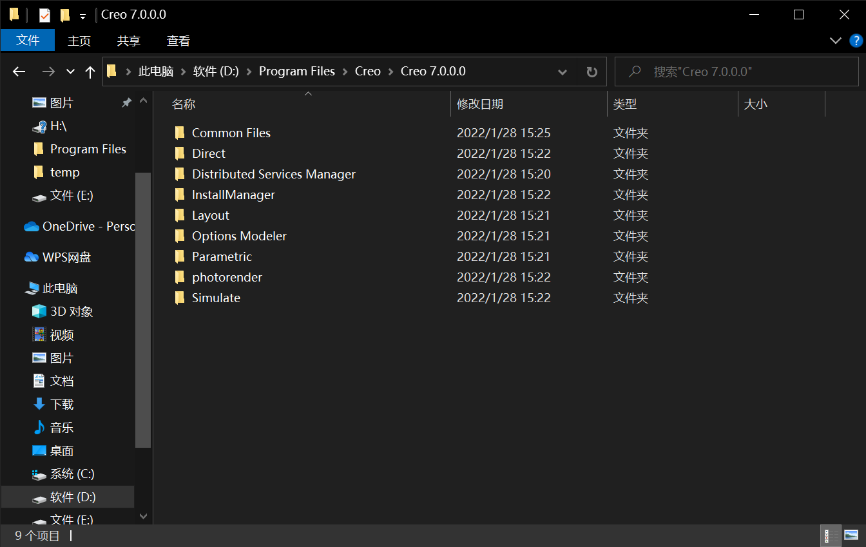Open 系统 (C:) in navigation pane

click(72, 474)
